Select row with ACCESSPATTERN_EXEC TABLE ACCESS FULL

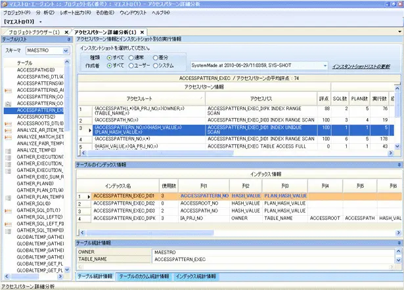point(236,146)
